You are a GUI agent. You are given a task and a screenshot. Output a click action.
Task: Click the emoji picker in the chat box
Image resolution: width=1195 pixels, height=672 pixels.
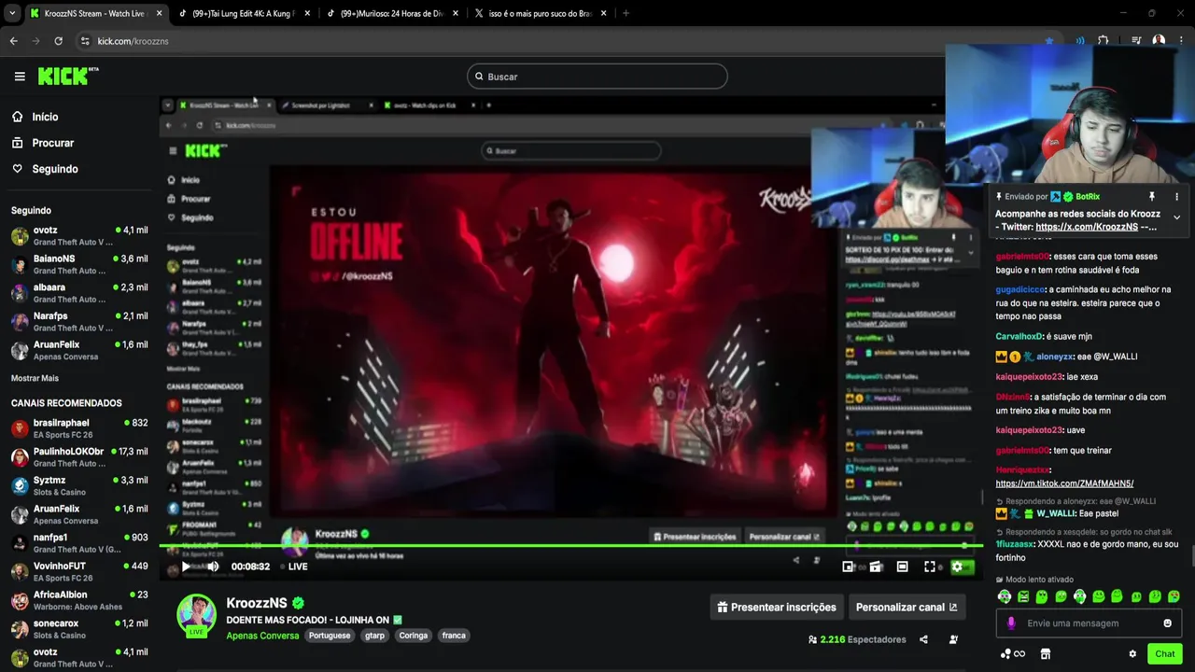click(x=1167, y=623)
